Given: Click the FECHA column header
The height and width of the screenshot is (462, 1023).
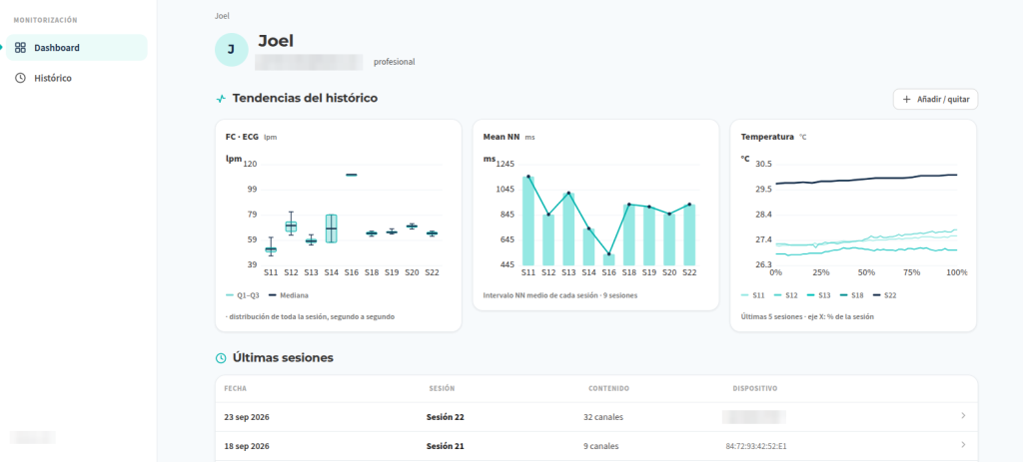Looking at the screenshot, I should pos(235,388).
